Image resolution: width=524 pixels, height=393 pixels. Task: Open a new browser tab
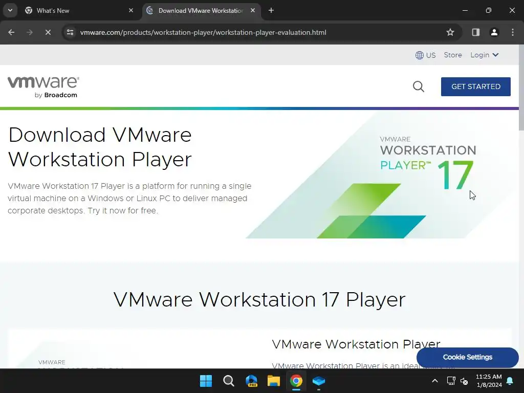coord(271,10)
